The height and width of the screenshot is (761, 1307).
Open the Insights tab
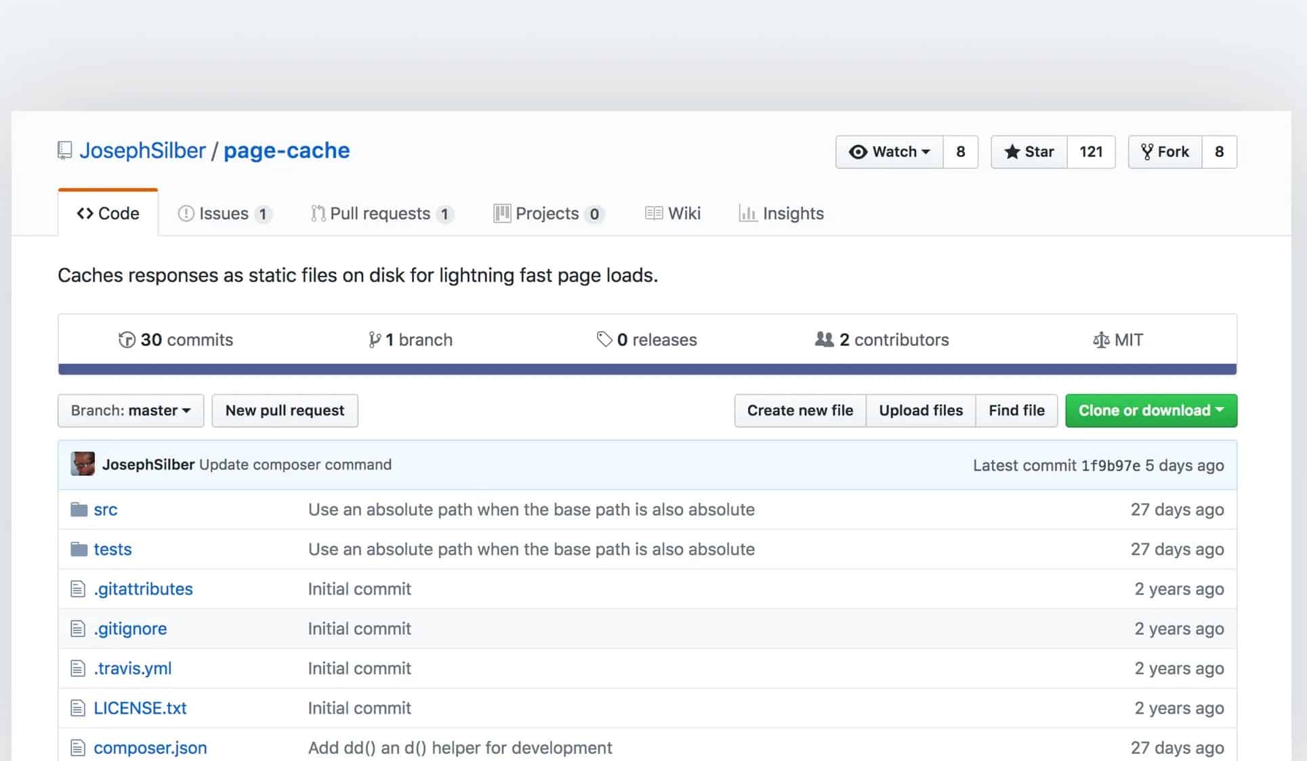click(x=781, y=213)
